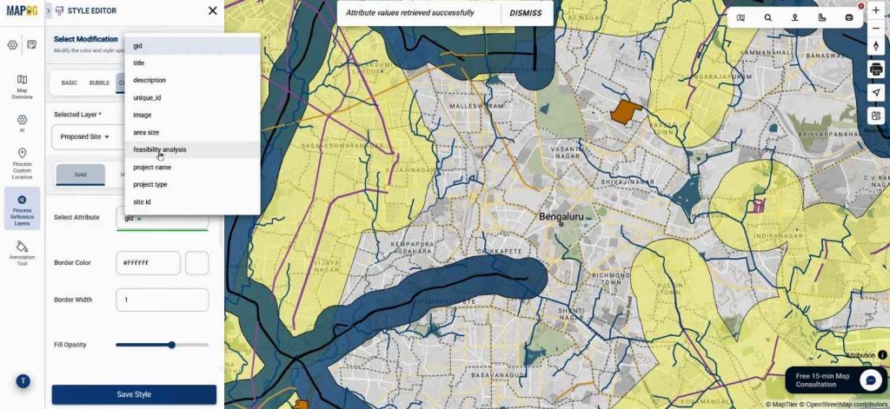Pick 'area size' from the dropdown list
This screenshot has height=409, width=890.
(x=146, y=132)
